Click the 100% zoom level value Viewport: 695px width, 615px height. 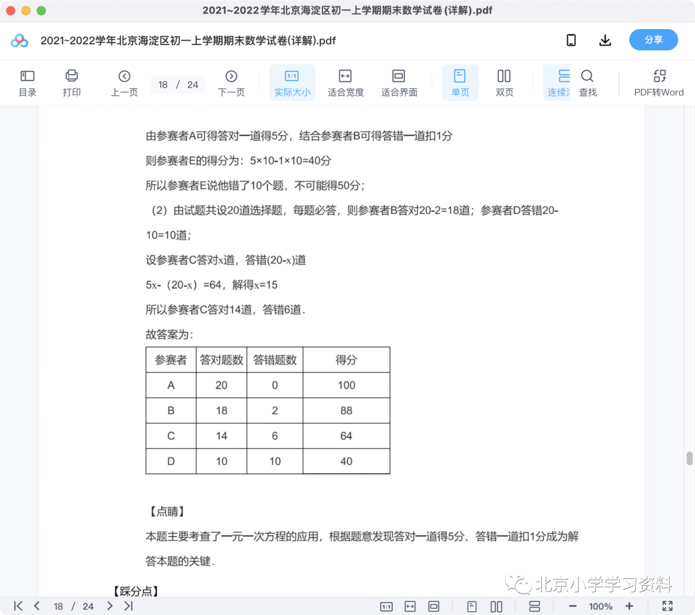[x=600, y=606]
